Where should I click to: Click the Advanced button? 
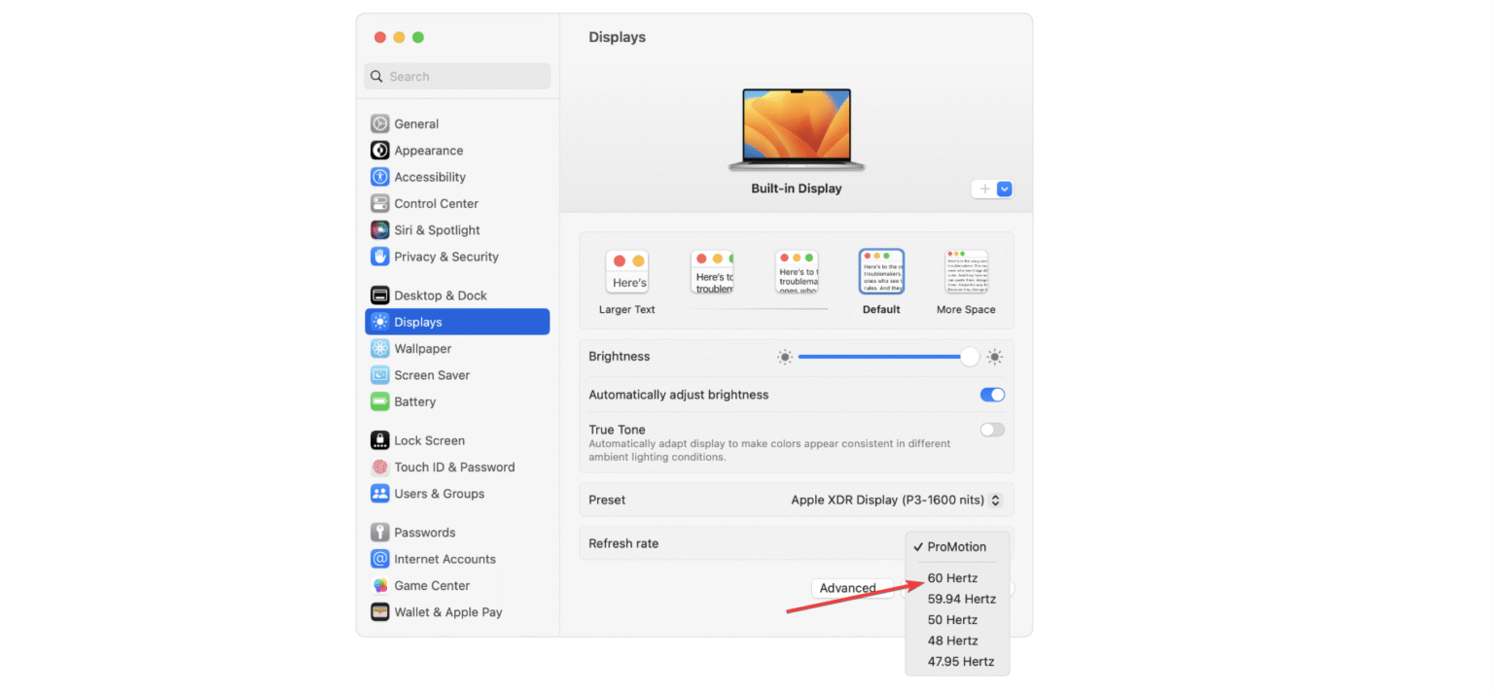pos(851,588)
